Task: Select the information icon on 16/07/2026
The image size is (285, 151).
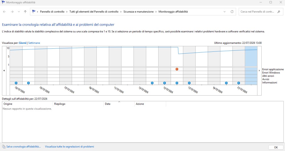Action: tap(177, 83)
